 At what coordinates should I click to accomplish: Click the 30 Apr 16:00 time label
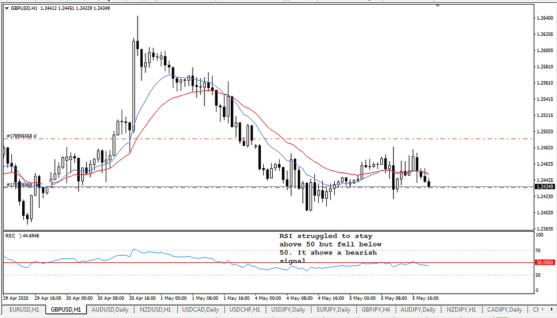tap(143, 298)
